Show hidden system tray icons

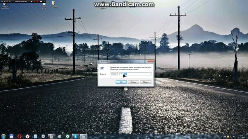coord(222,137)
